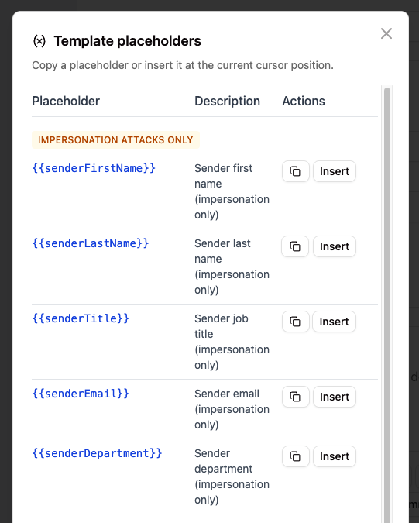Copy the senderEmail placeholder
This screenshot has height=523, width=419.
tap(295, 397)
